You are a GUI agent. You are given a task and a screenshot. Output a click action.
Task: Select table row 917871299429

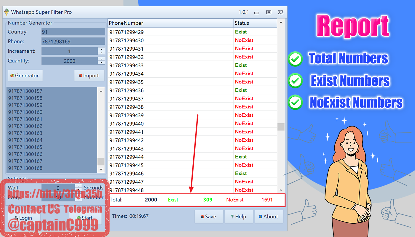[192, 32]
